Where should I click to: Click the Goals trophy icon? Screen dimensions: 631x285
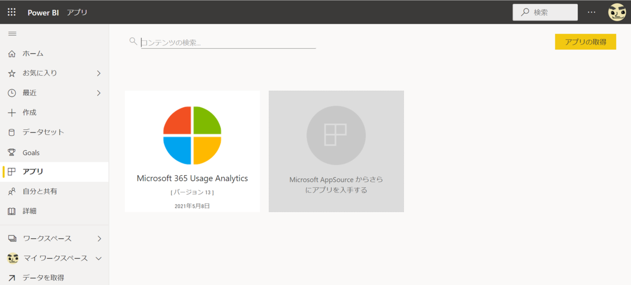(12, 152)
